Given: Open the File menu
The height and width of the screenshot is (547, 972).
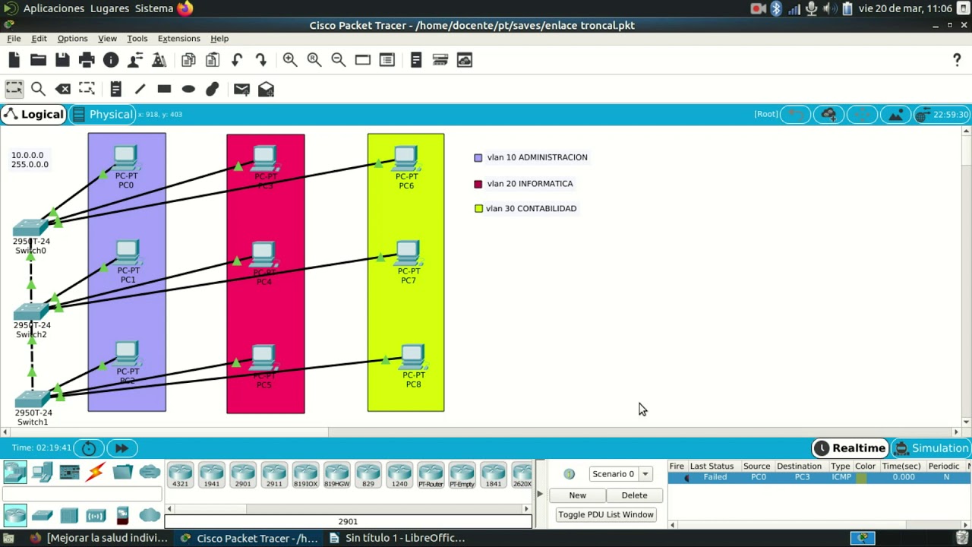Looking at the screenshot, I should (14, 38).
